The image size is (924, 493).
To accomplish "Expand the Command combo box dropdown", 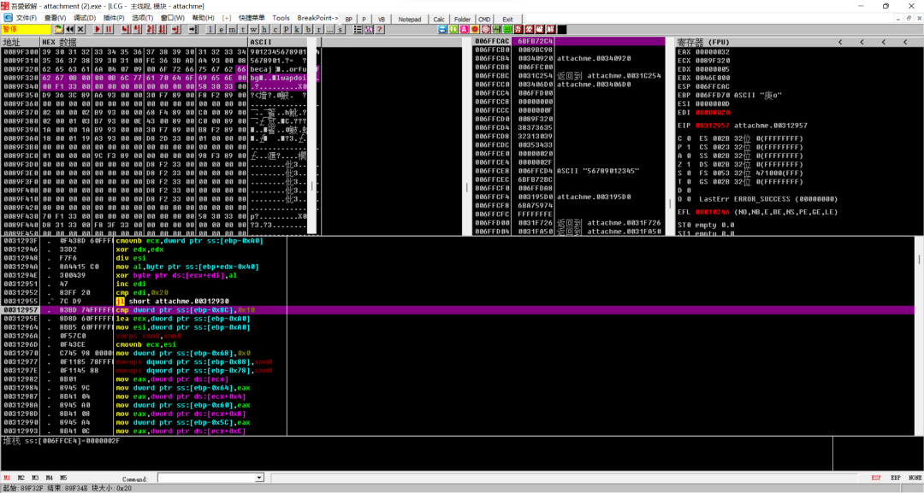I will click(259, 478).
